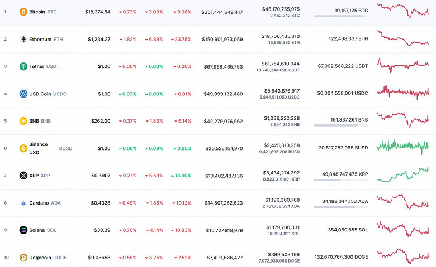Open the Ethereum coin name link
The height and width of the screenshot is (267, 436).
40,39
